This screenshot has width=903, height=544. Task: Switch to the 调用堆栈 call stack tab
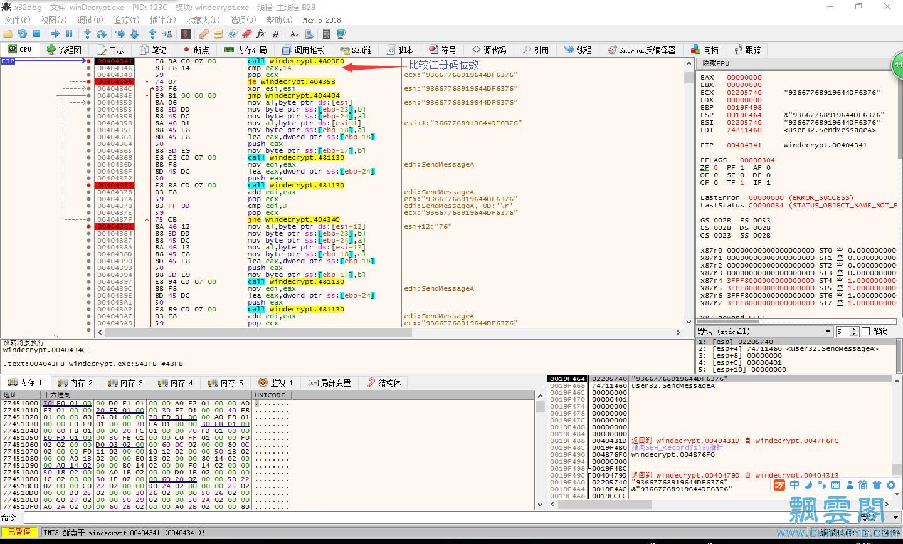click(x=304, y=50)
